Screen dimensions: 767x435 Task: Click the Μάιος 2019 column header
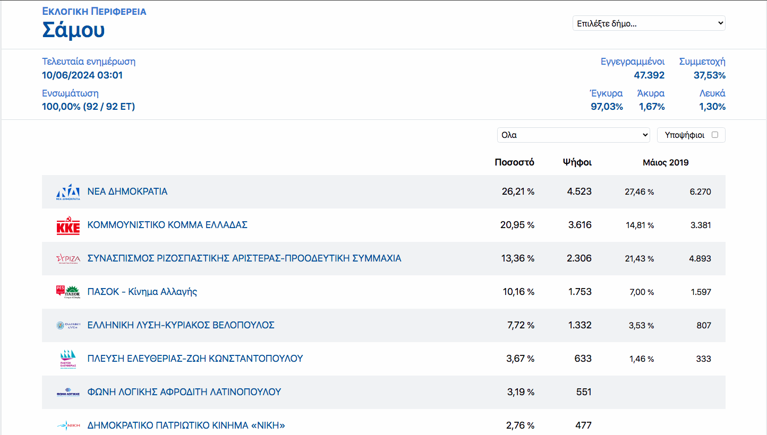[666, 162]
